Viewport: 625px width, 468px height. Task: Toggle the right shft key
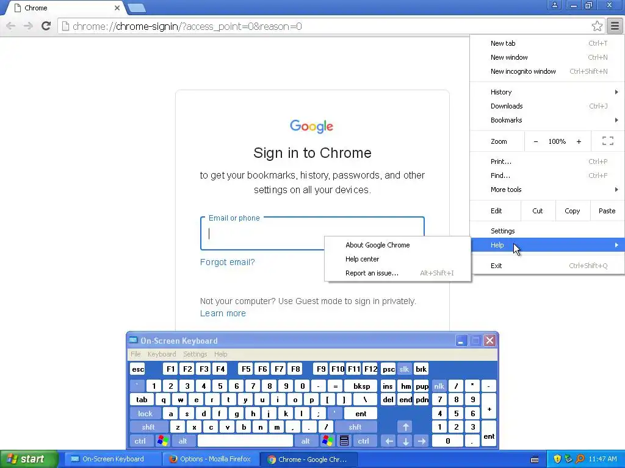point(355,427)
